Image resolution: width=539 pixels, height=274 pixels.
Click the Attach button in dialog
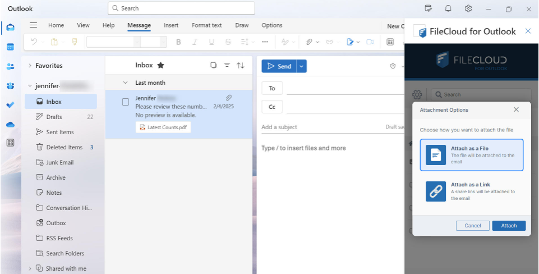coord(508,226)
